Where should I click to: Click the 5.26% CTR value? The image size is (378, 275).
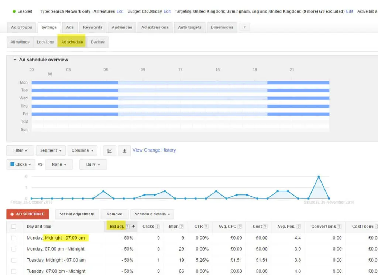[x=202, y=260]
